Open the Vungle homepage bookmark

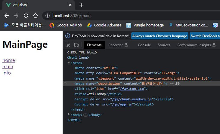(145, 25)
